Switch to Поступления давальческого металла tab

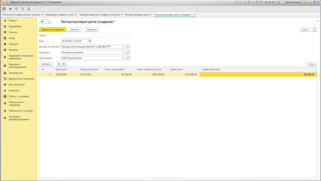(21, 15)
